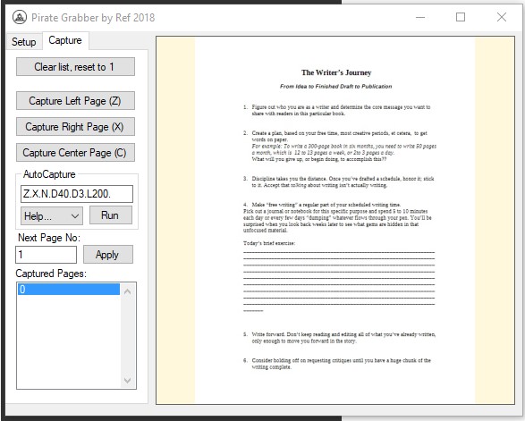Focus the AutoCapture script text field
Screen dimensions: 525x421
point(77,194)
